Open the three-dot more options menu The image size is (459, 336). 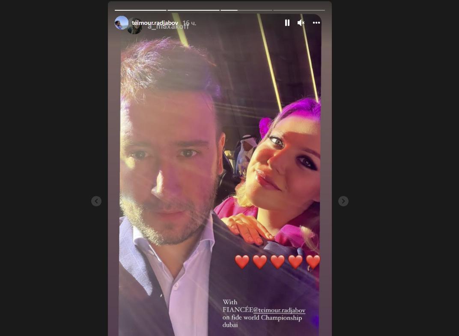[x=316, y=23]
